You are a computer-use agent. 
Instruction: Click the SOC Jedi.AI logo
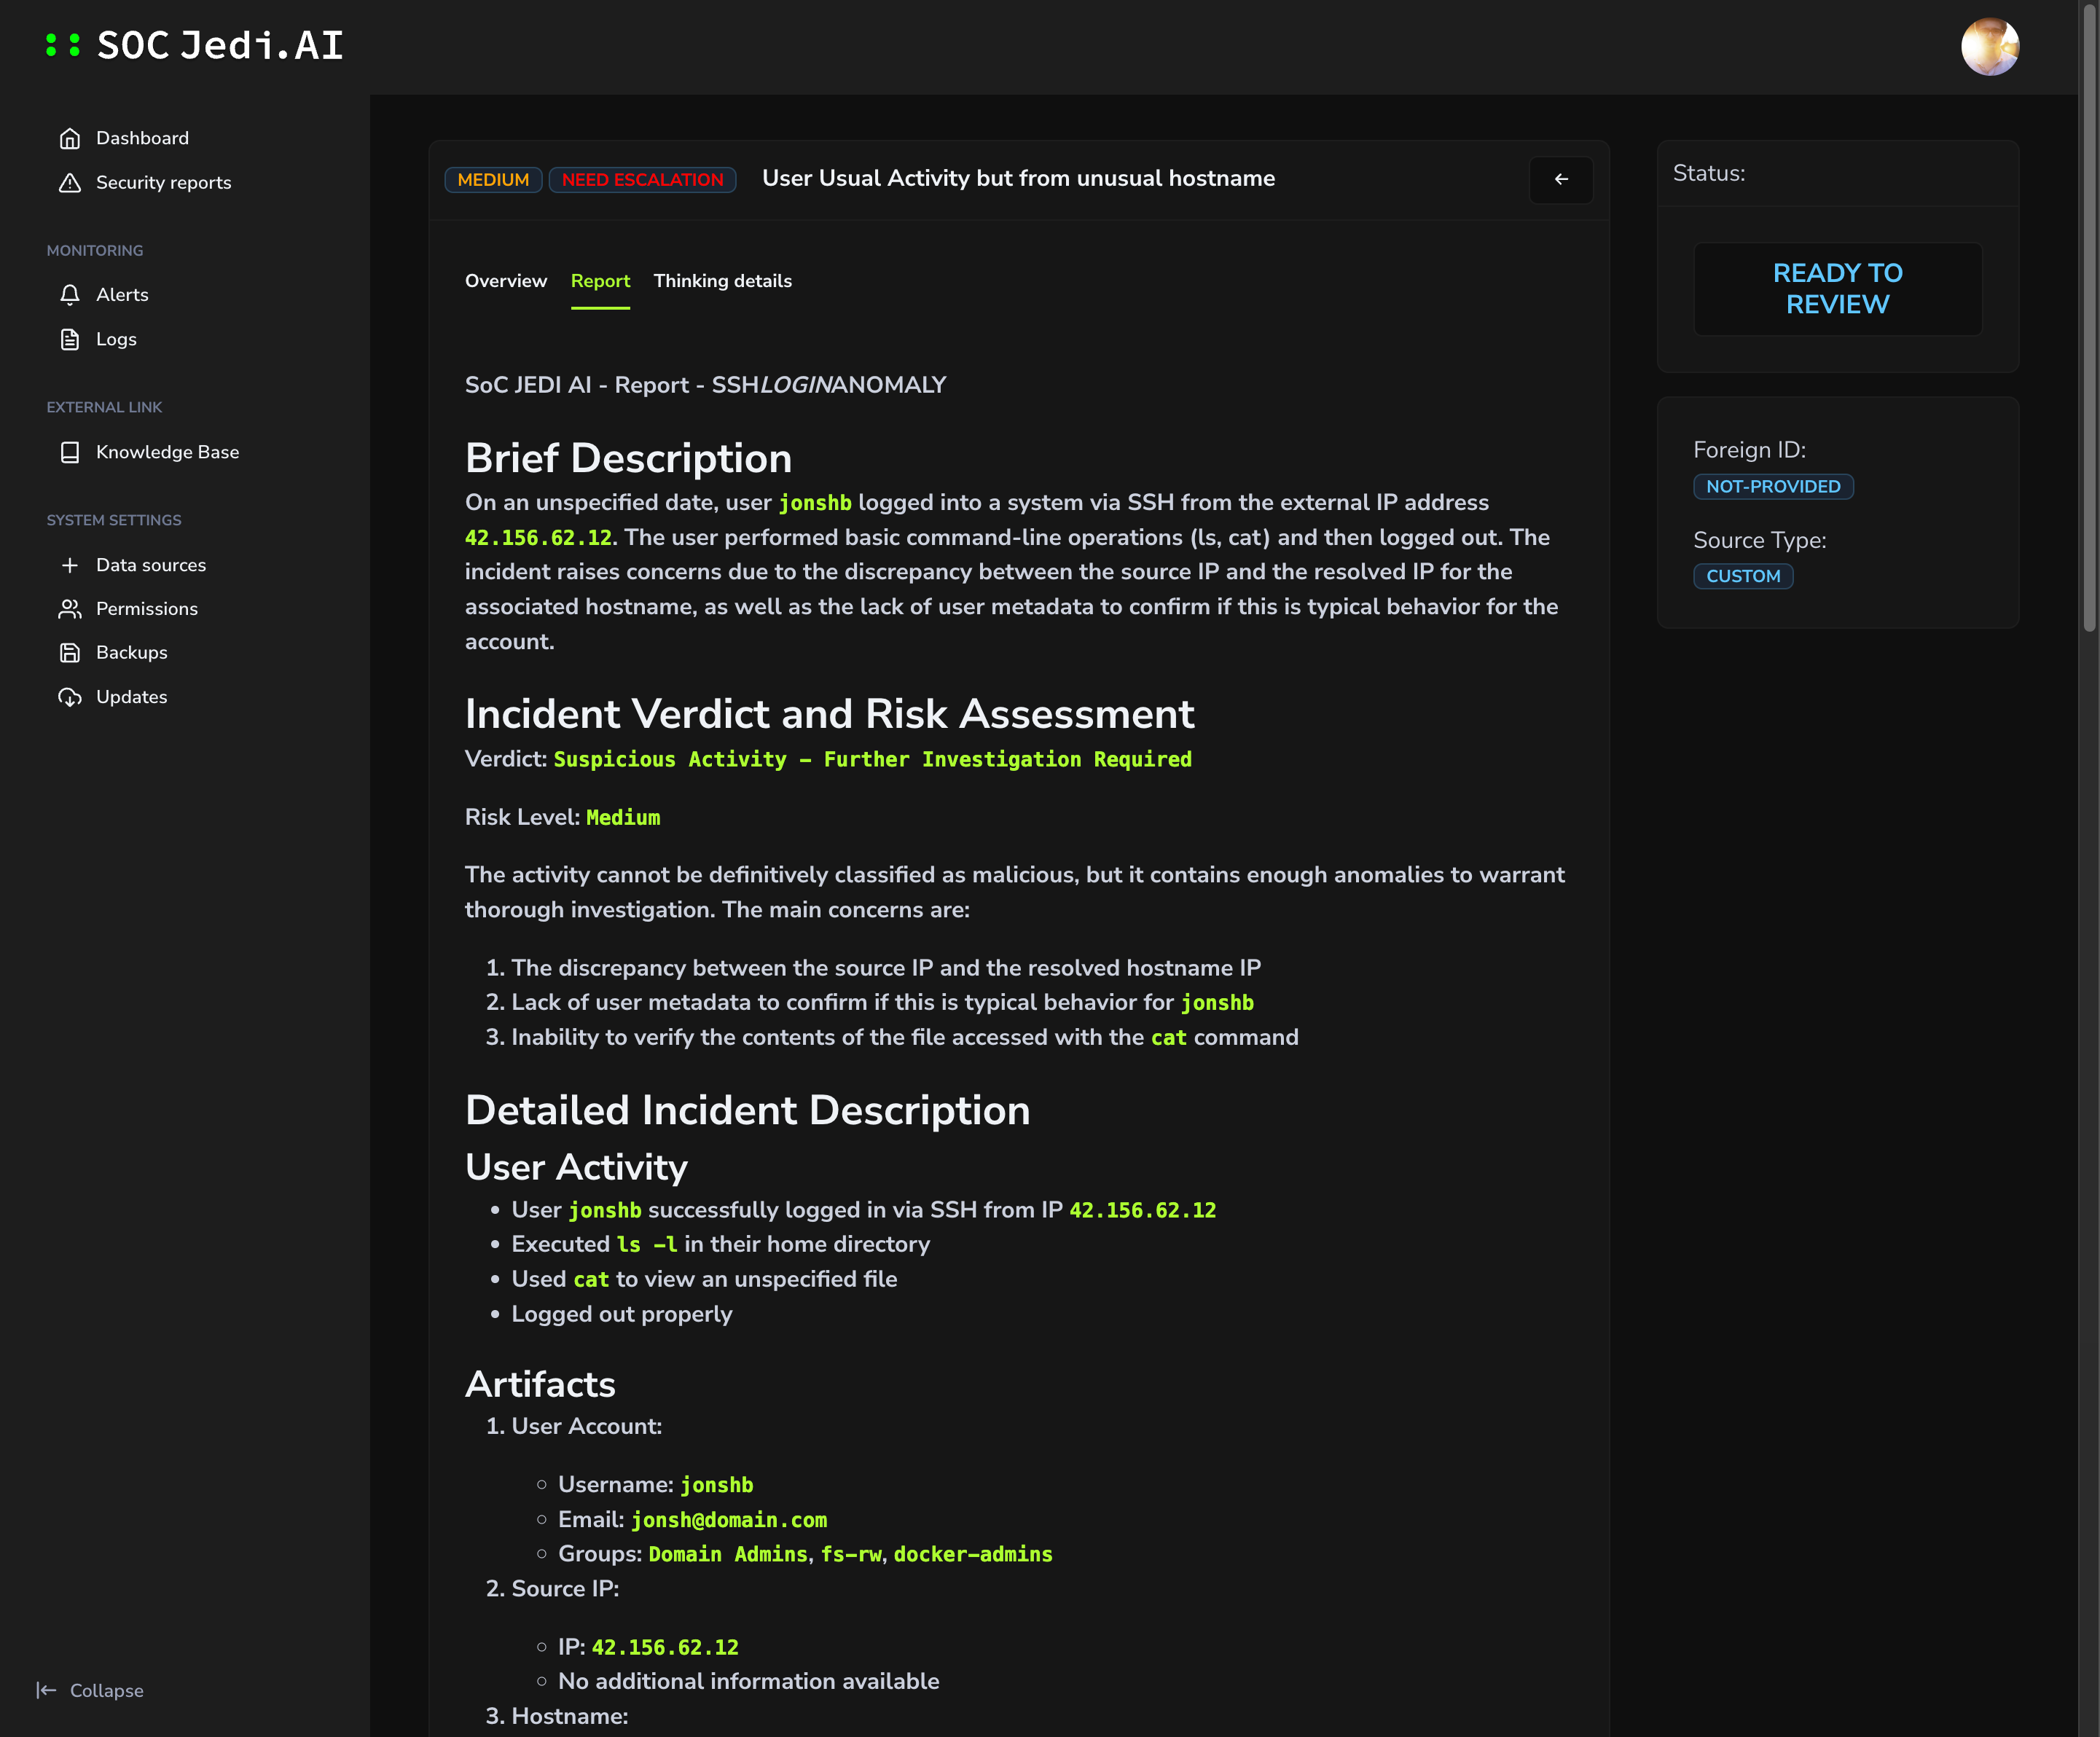[x=196, y=46]
